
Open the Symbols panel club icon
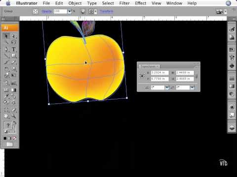tap(232, 66)
